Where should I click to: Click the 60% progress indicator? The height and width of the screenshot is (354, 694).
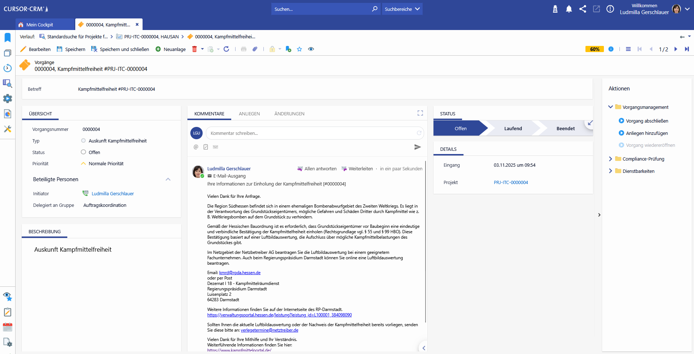click(594, 49)
